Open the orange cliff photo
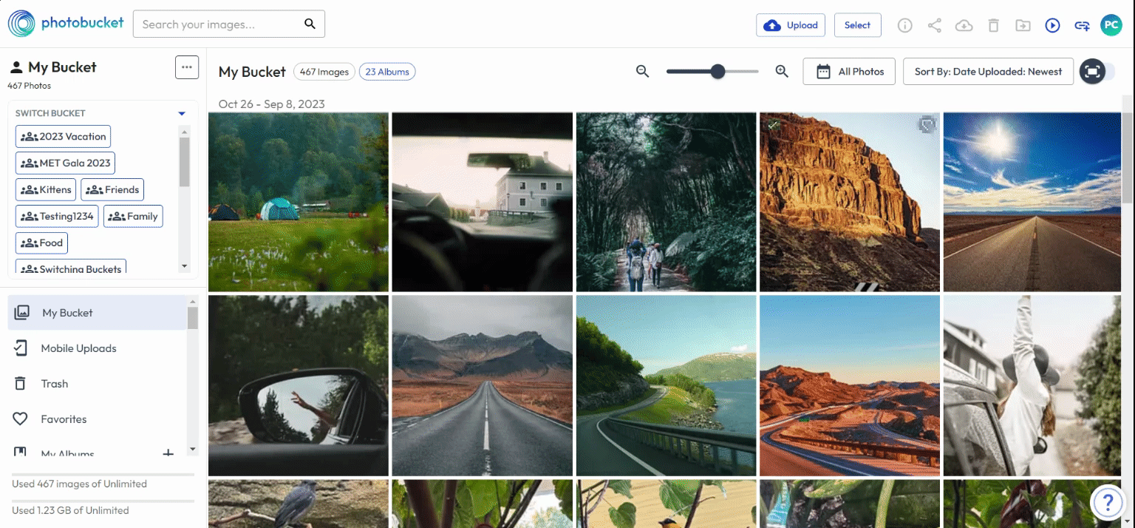The height and width of the screenshot is (528, 1135). point(850,202)
